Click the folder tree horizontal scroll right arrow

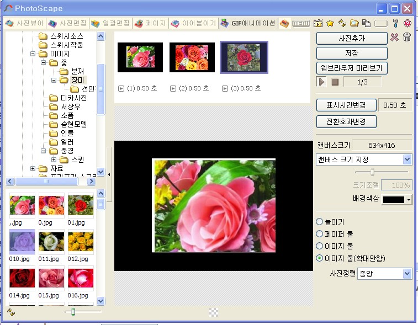tap(91, 182)
